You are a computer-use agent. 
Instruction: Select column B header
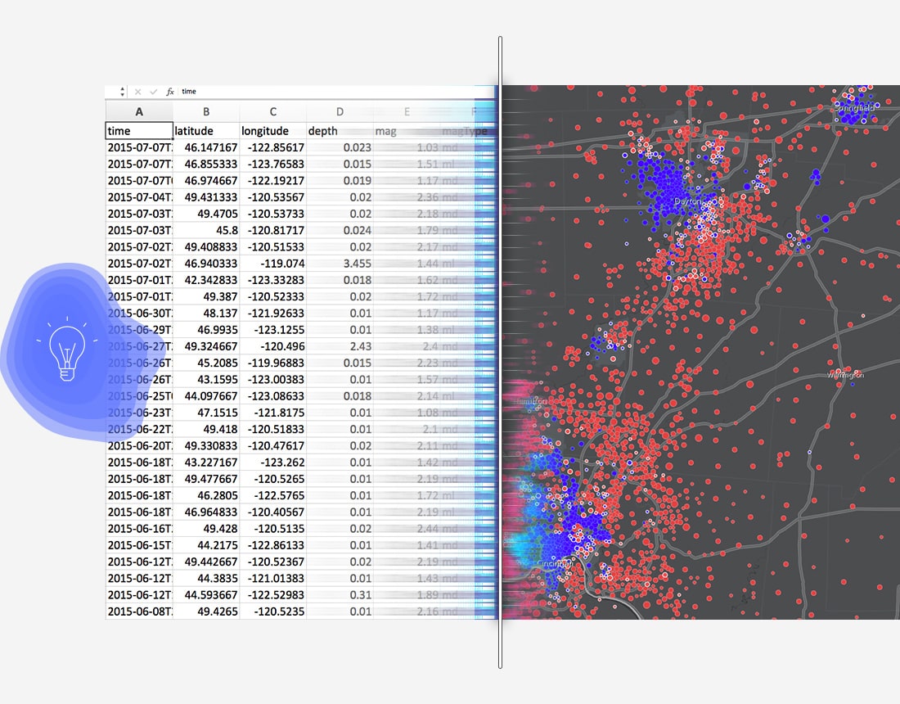click(206, 112)
